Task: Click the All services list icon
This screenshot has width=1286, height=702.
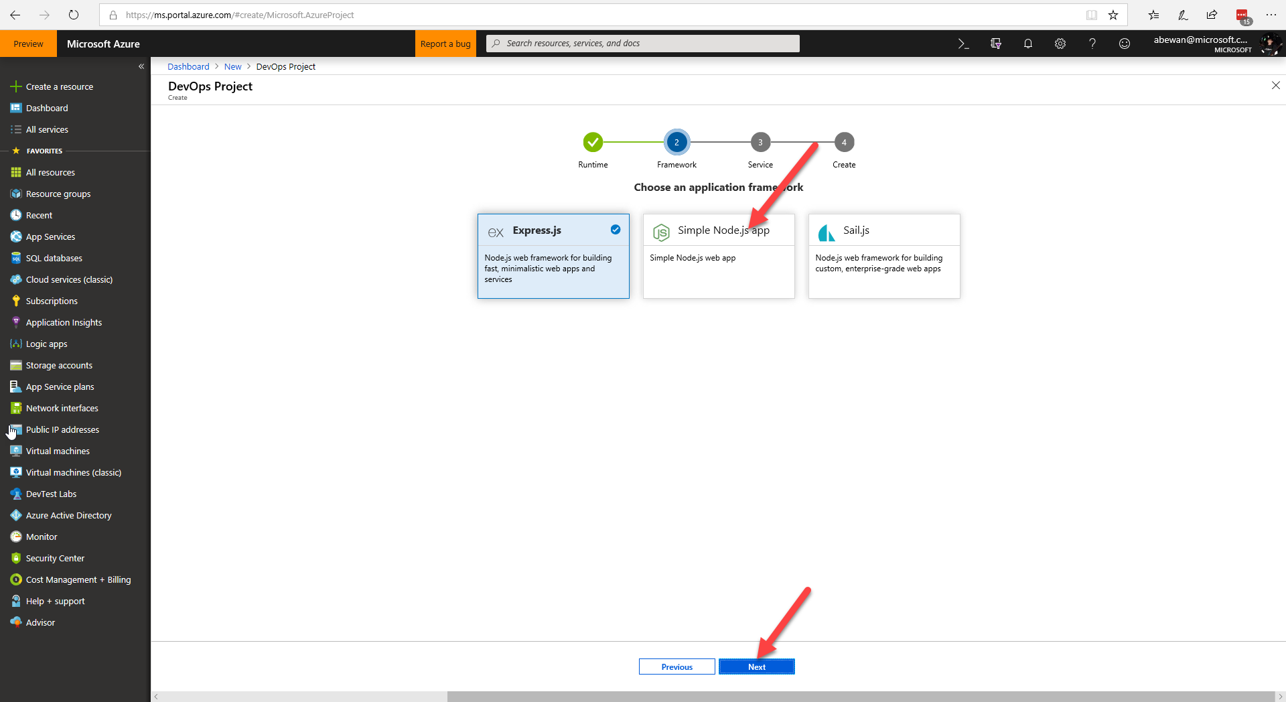Action: [16, 129]
